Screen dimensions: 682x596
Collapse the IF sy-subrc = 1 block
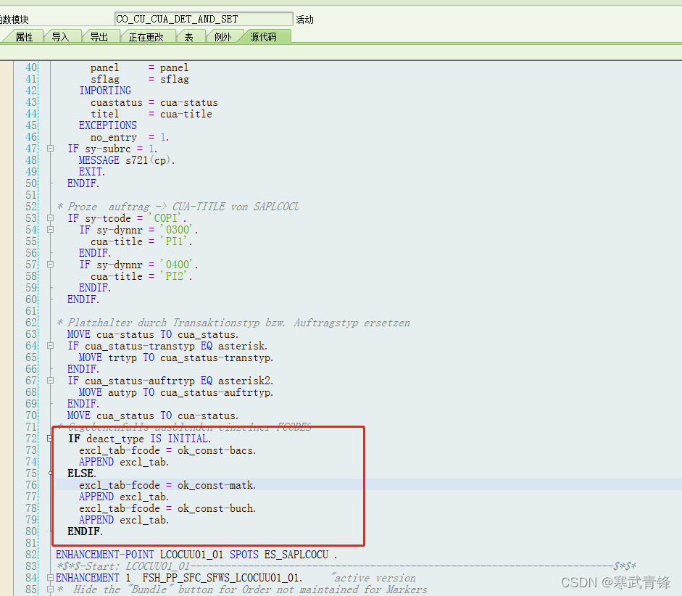(x=51, y=149)
